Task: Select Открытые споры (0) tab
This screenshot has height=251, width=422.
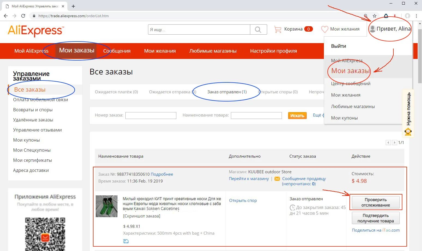Action: [x=278, y=92]
